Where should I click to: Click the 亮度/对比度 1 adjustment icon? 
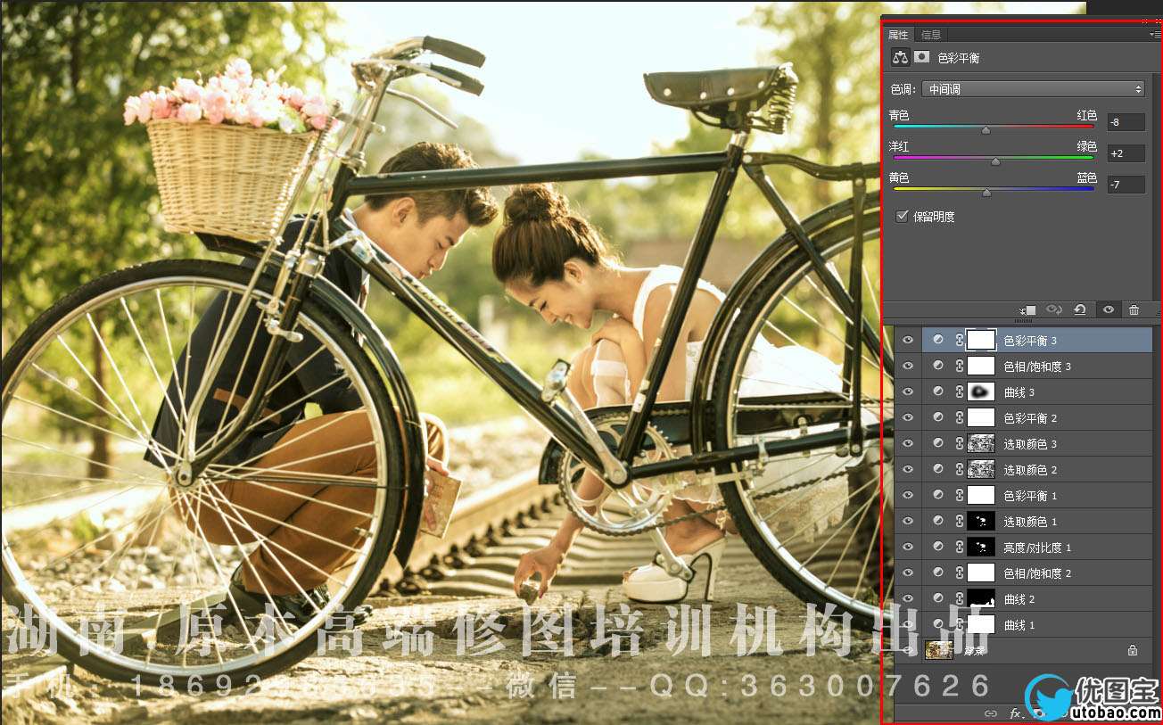[937, 547]
